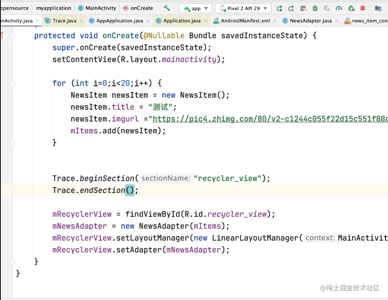388x300 pixels.
Task: Close the Application.java tab
Action: pos(206,21)
